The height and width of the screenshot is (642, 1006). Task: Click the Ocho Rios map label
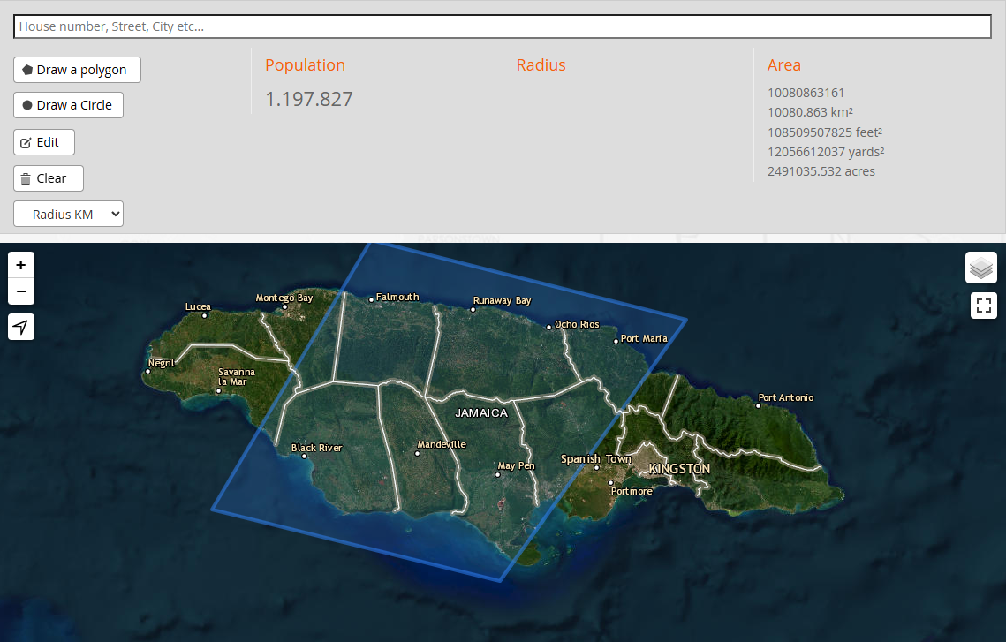point(577,324)
